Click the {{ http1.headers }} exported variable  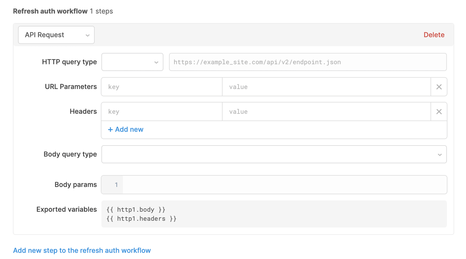pos(142,219)
